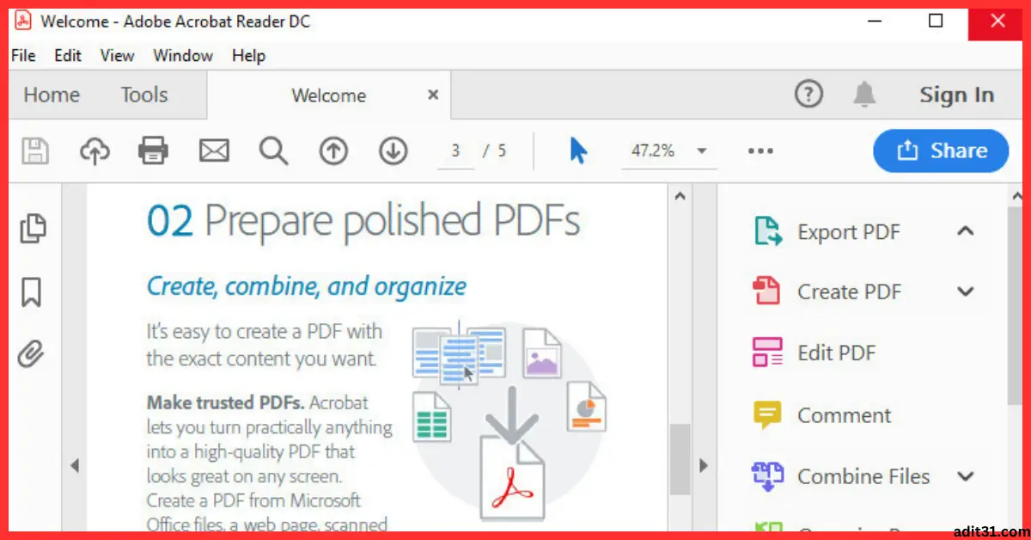The height and width of the screenshot is (540, 1031).
Task: Open Combine Files tool label
Action: 863,476
